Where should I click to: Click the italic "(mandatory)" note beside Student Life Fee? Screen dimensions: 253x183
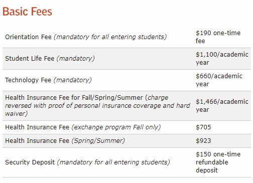coord(76,59)
